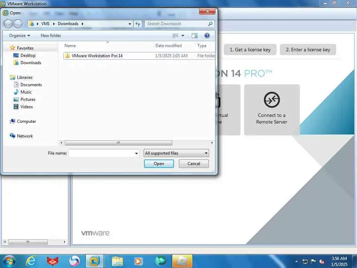
Task: Click the Open button
Action: pyautogui.click(x=159, y=164)
